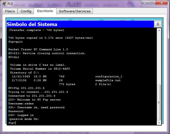
Task: Click the ftp> prompt input line
Action: click(x=12, y=123)
